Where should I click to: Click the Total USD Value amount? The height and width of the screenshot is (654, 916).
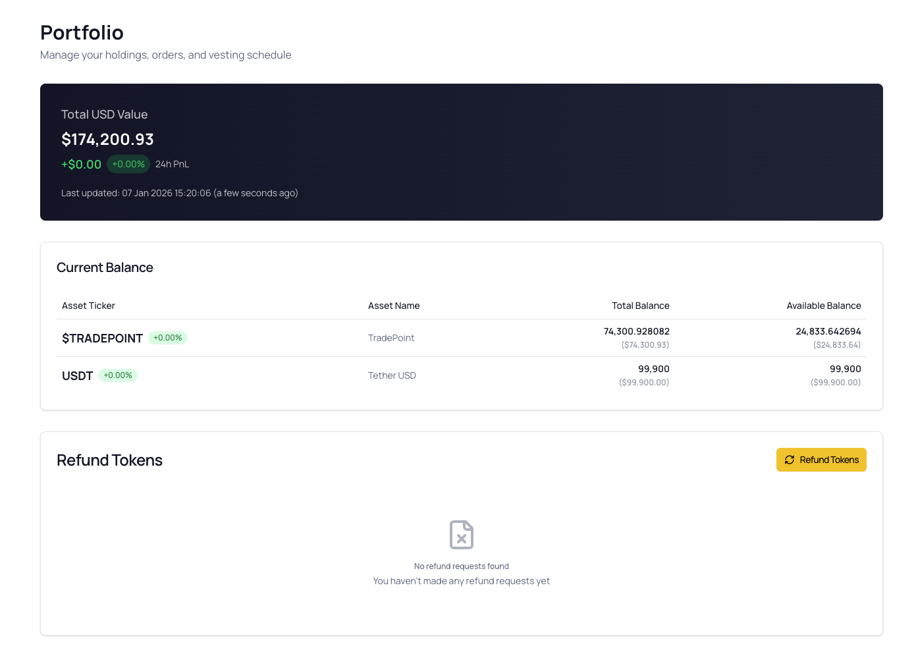(108, 139)
